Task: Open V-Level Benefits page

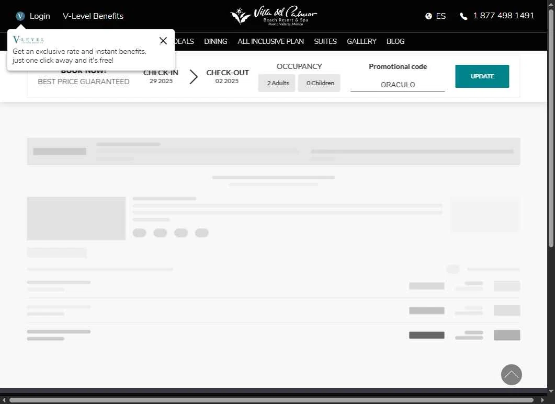Action: click(x=93, y=16)
